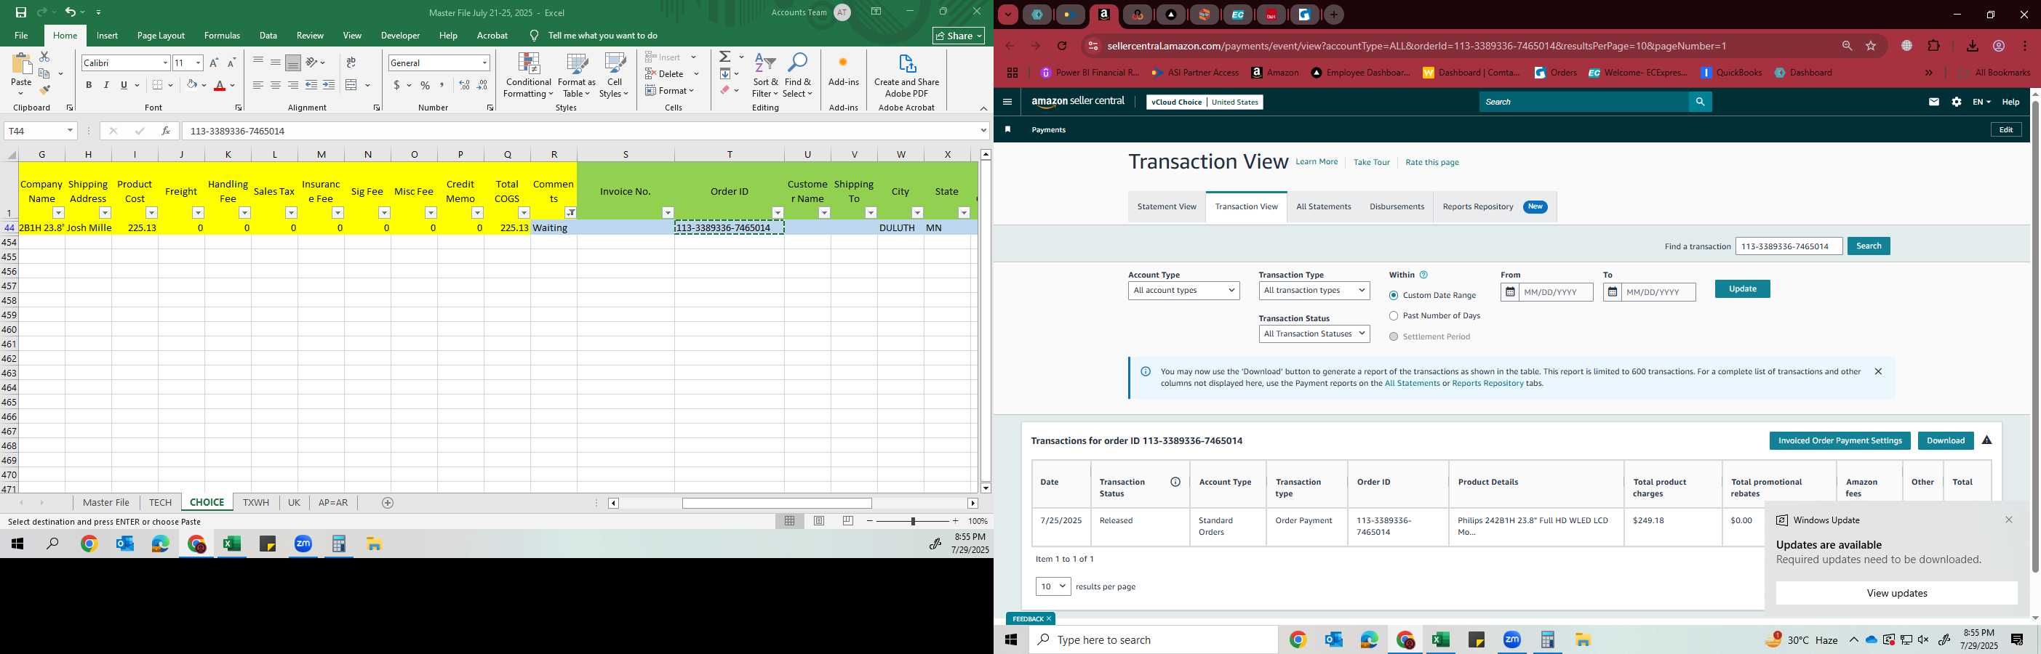Screen dimensions: 2041x654
Task: Click the browser reload icon
Action: 1062,46
